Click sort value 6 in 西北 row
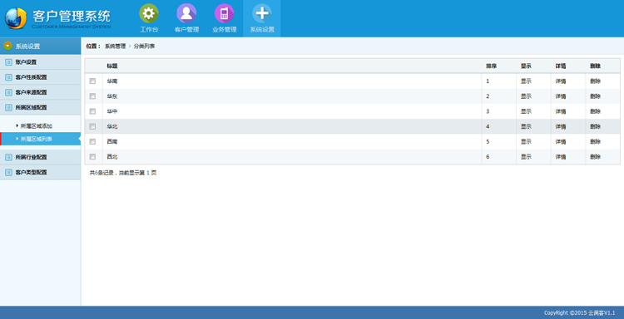The height and width of the screenshot is (319, 624). pos(488,157)
